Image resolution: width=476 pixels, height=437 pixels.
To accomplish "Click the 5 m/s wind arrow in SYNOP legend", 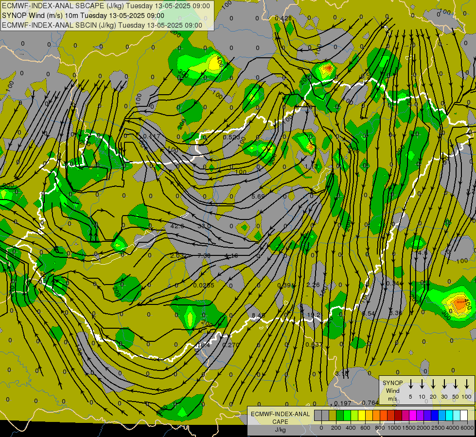I will 410,384.
